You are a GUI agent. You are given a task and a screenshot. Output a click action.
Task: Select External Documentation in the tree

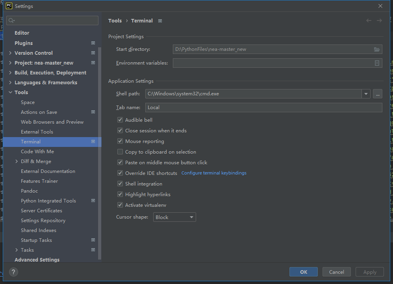(48, 171)
